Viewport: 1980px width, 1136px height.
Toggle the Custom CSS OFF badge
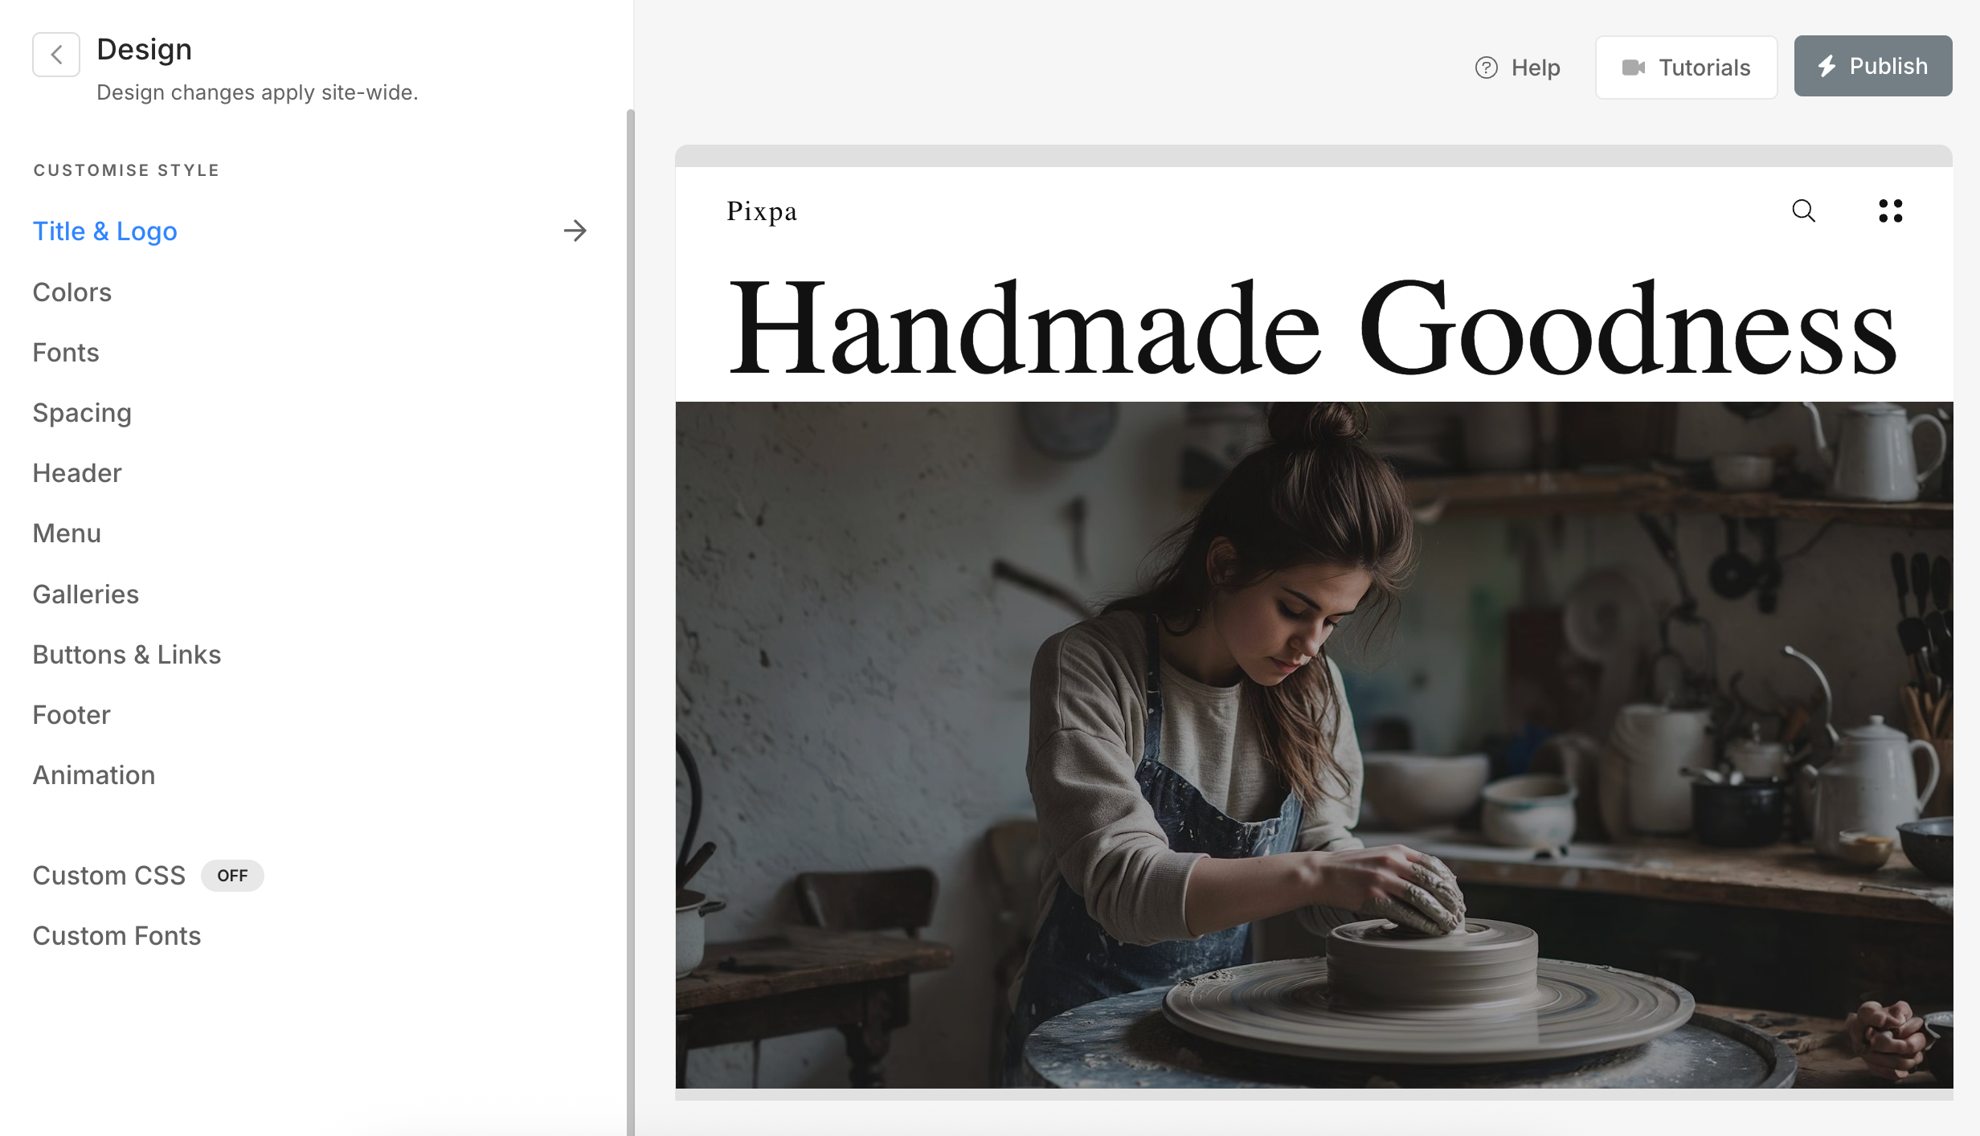(232, 876)
